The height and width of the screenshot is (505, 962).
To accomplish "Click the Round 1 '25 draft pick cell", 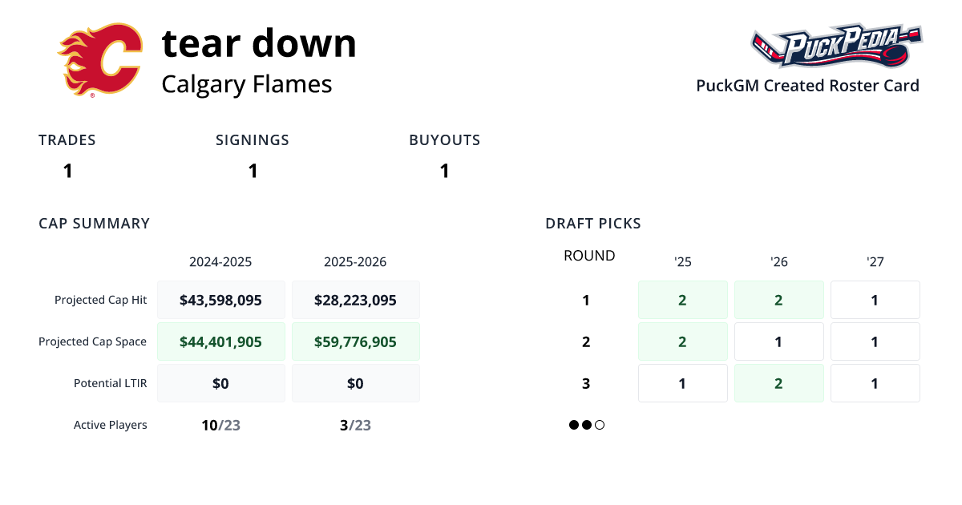I will pos(682,300).
